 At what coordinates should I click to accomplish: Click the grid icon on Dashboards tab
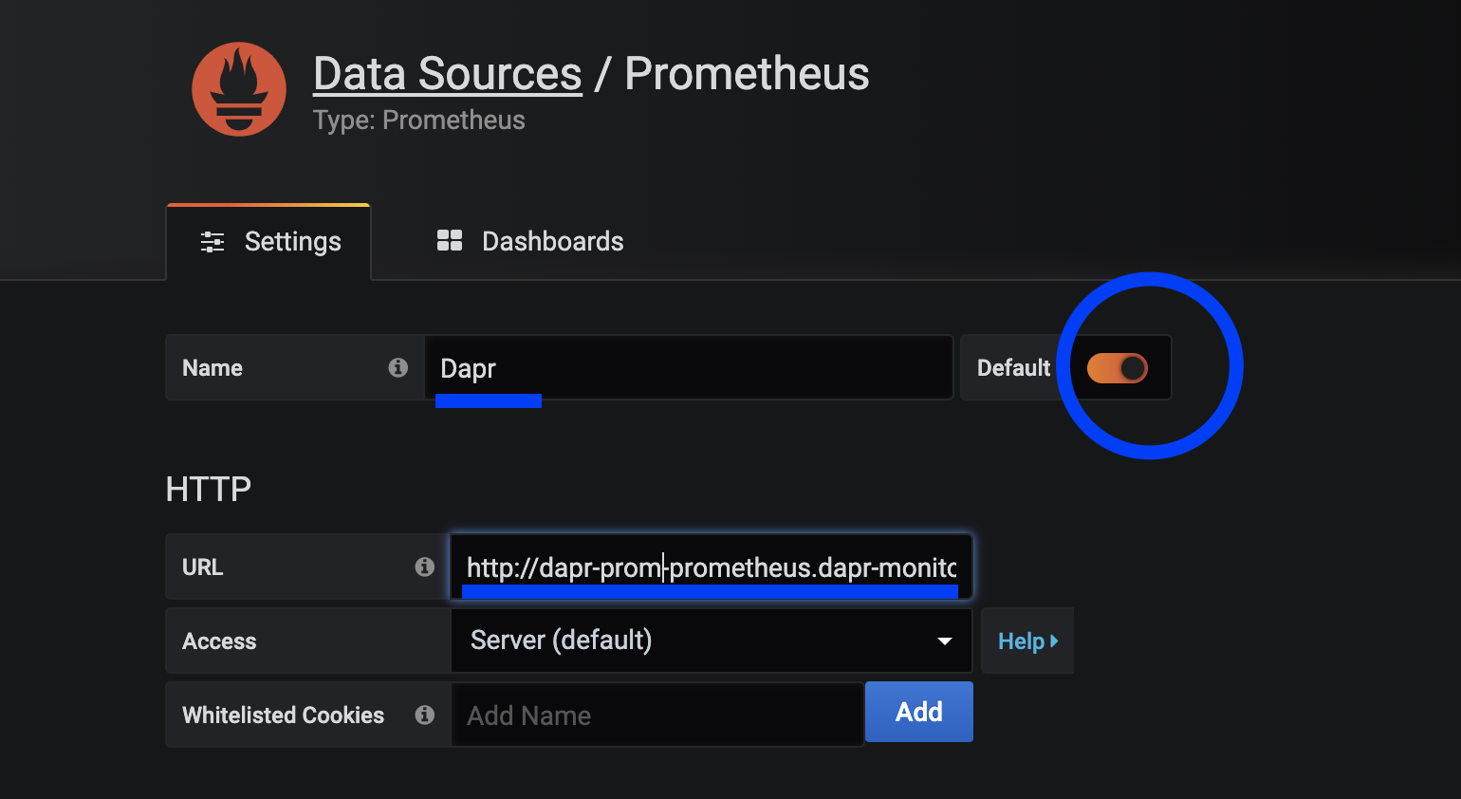[450, 241]
